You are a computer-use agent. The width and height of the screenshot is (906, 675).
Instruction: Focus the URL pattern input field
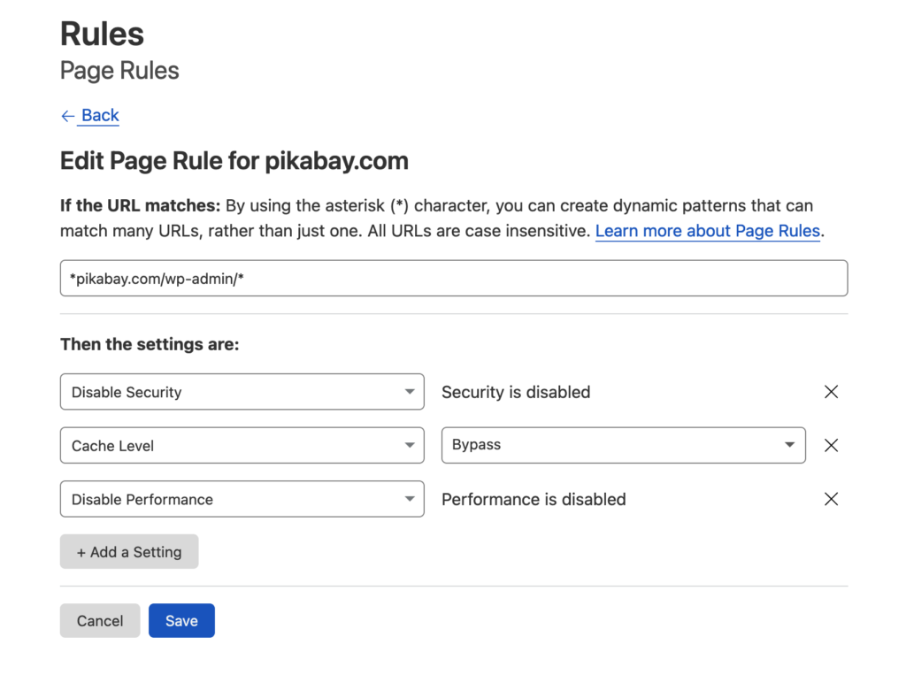[x=454, y=279]
